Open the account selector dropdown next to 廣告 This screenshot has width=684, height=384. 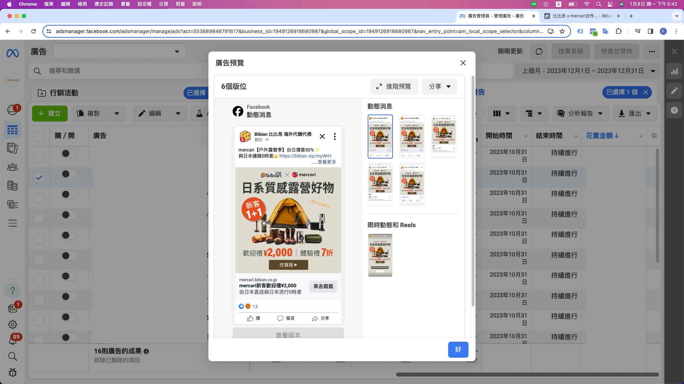pyautogui.click(x=119, y=52)
